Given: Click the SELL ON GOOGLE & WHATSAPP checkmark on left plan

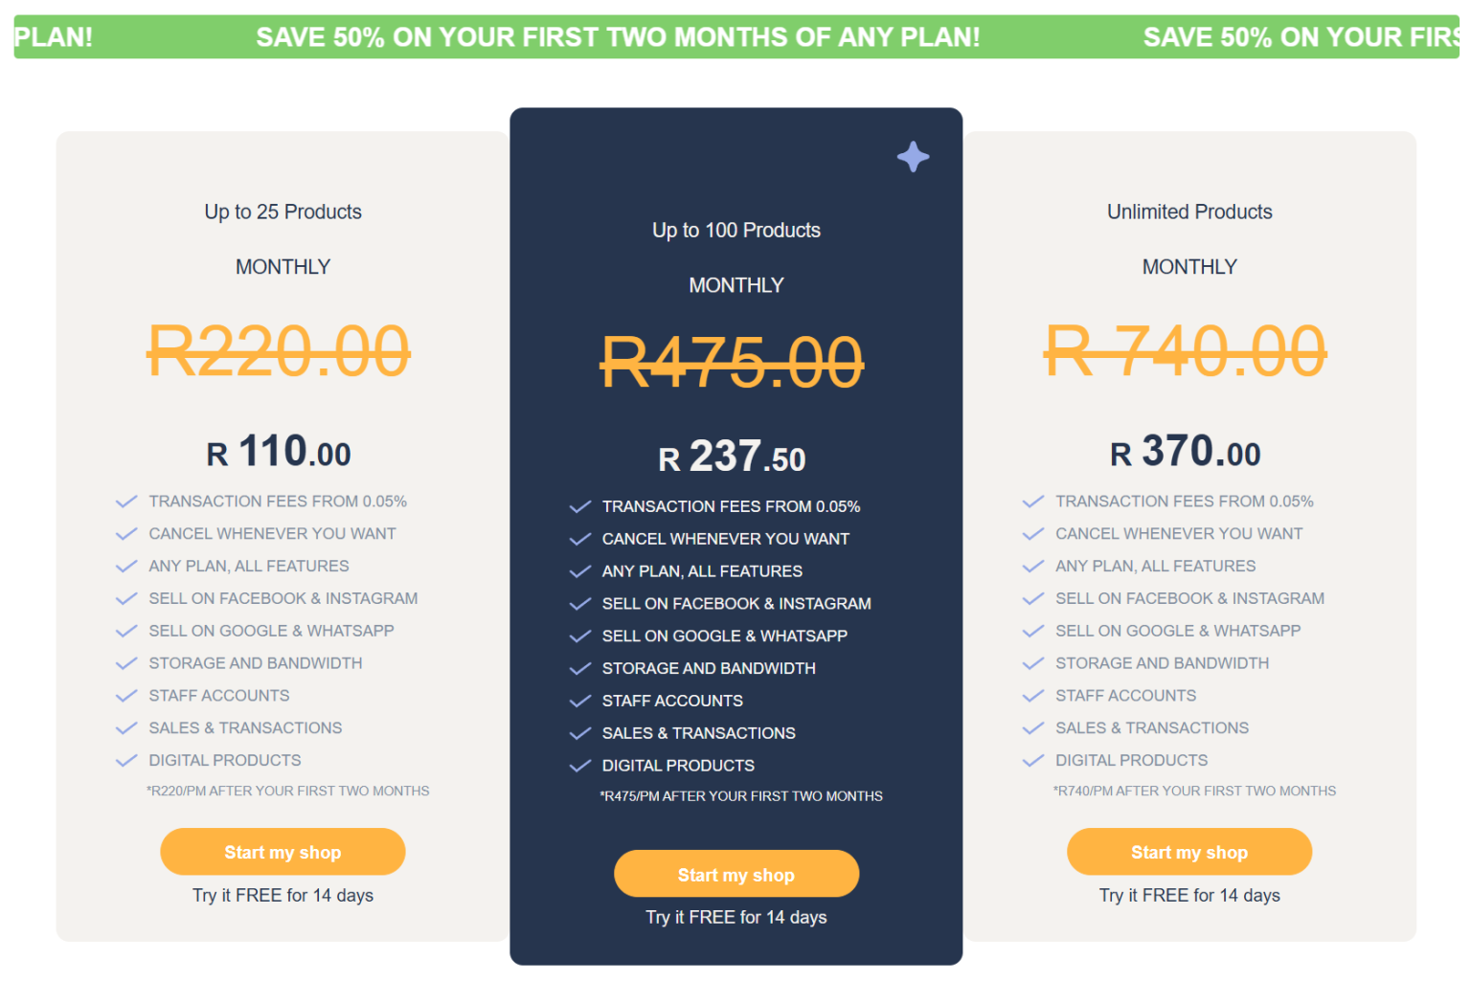Looking at the screenshot, I should 126,630.
